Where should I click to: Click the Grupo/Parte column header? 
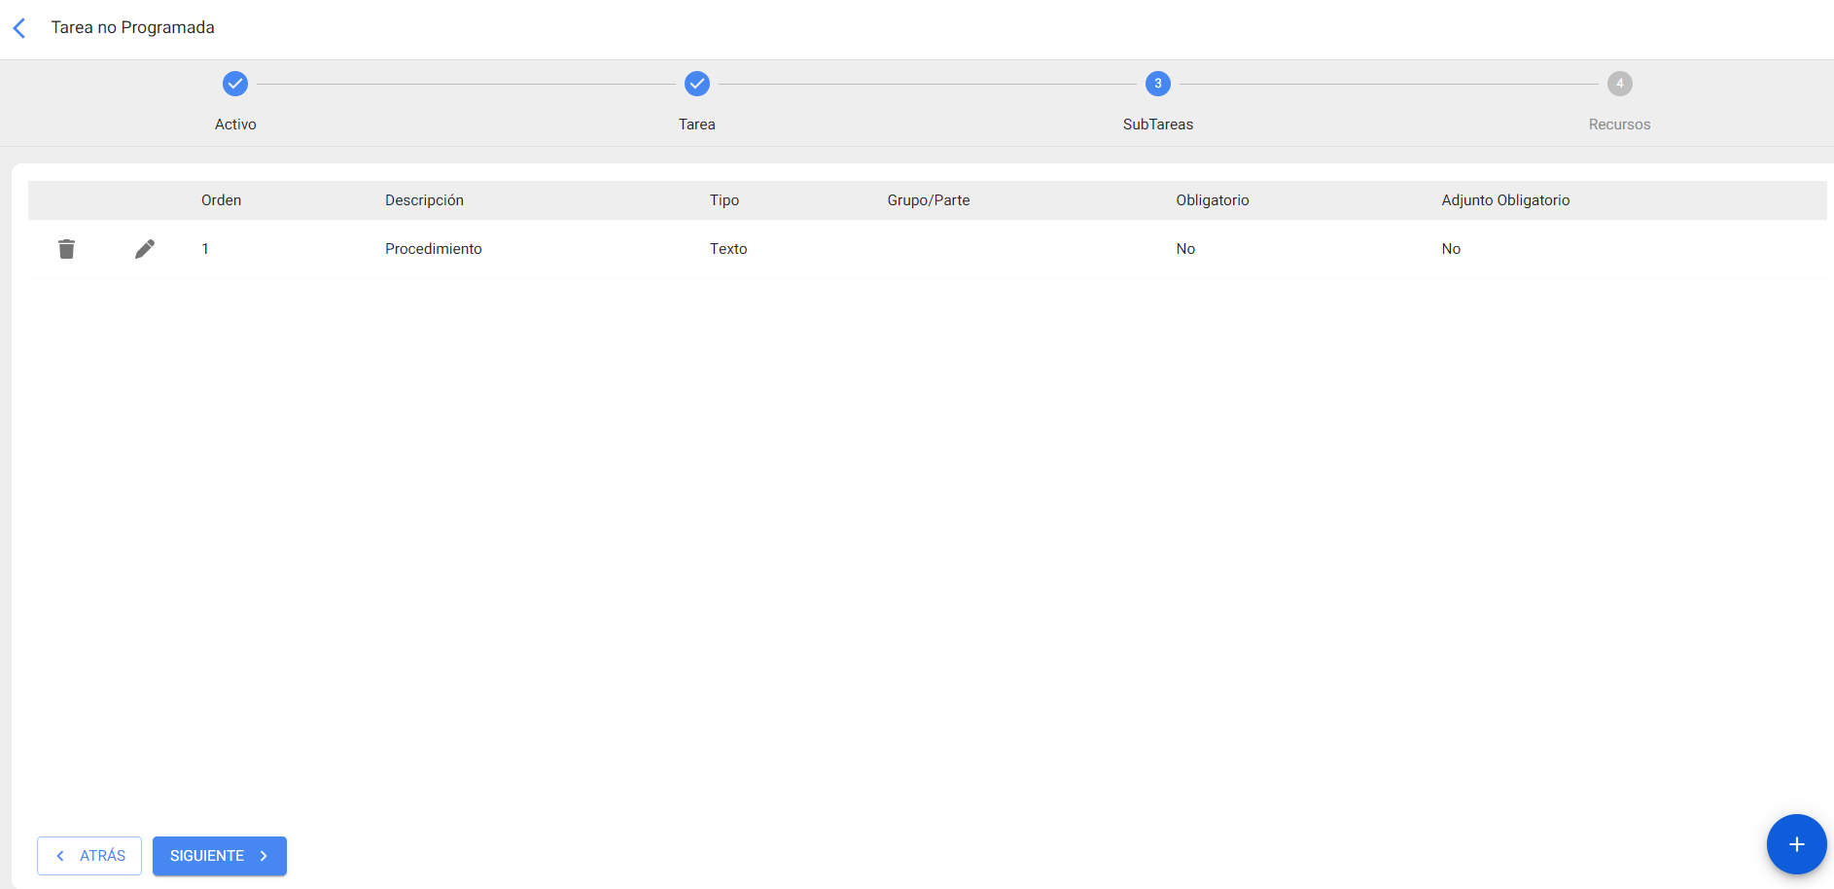pos(928,200)
